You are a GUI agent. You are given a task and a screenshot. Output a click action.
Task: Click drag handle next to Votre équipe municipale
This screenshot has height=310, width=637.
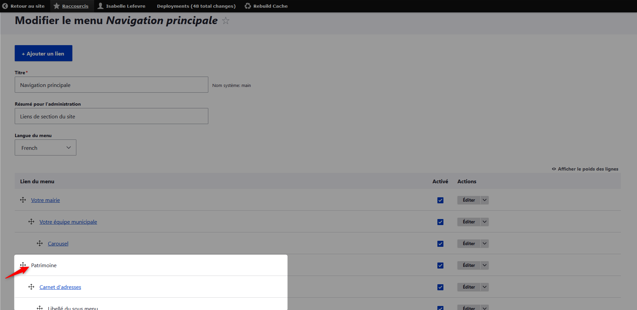point(31,222)
